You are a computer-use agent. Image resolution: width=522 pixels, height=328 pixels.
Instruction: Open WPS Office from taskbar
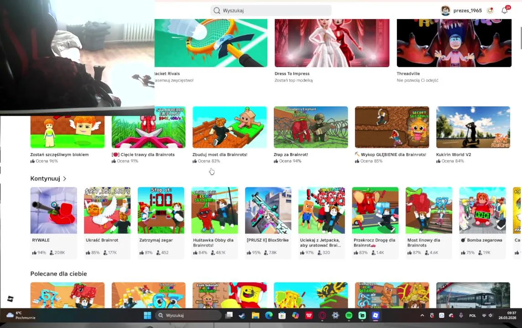[x=308, y=315]
